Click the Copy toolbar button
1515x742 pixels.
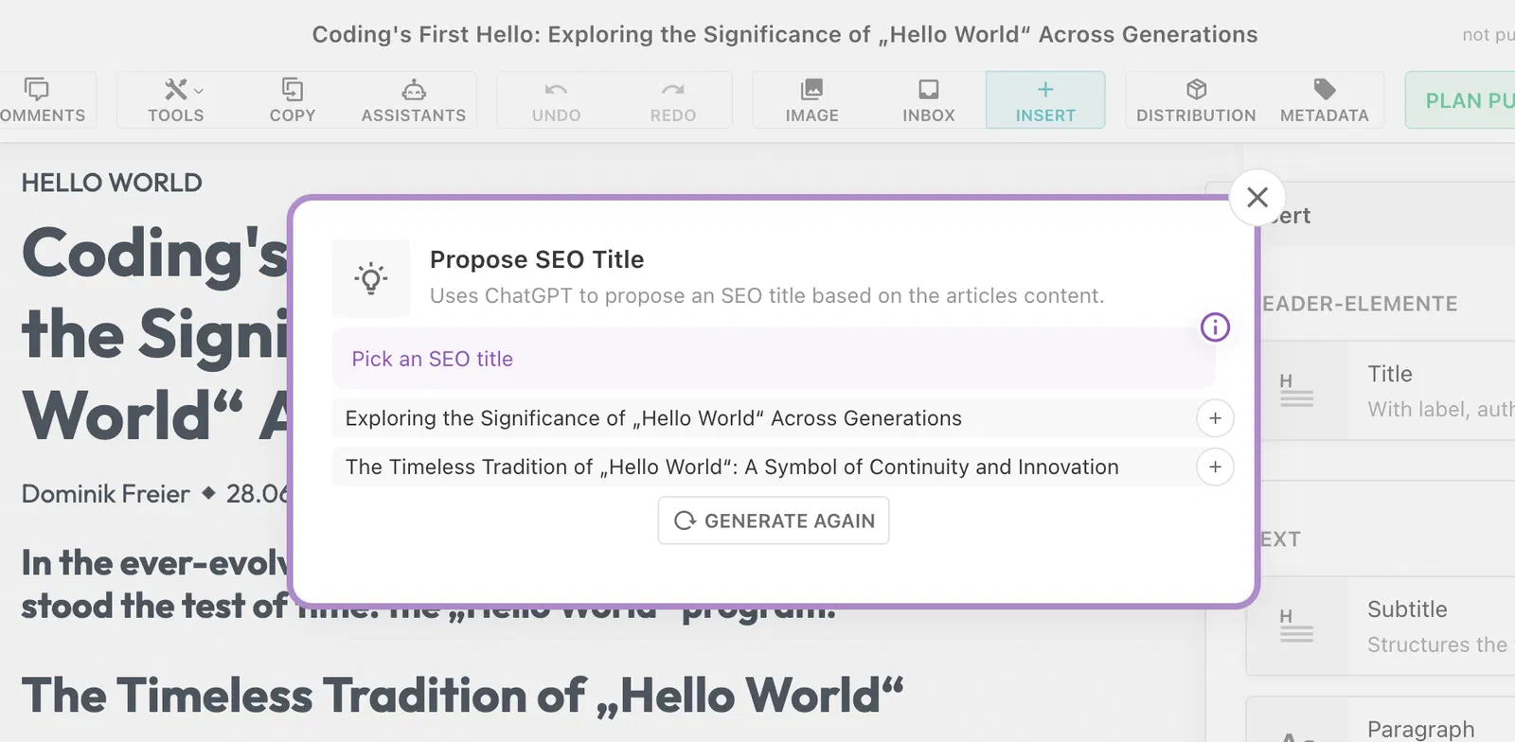pyautogui.click(x=292, y=99)
